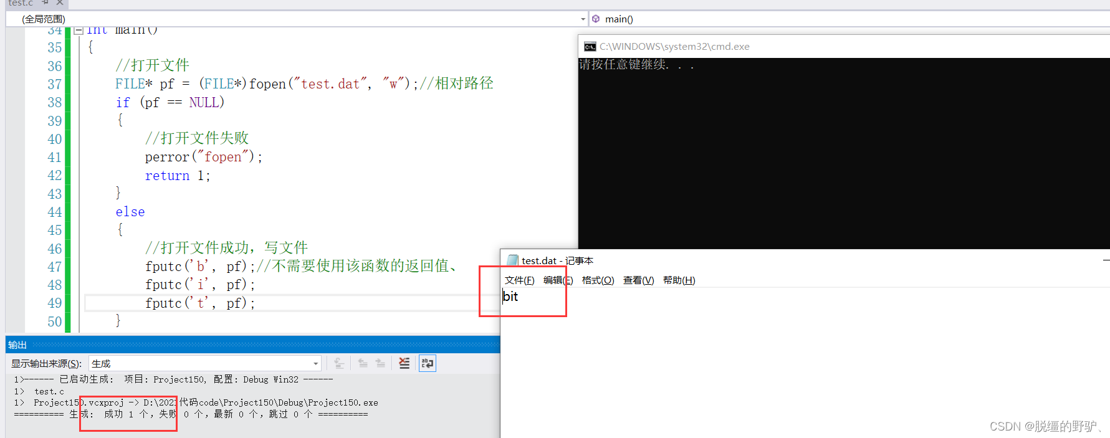Open the 文件(F) menu in Notepad
1110x438 pixels.
click(x=519, y=280)
